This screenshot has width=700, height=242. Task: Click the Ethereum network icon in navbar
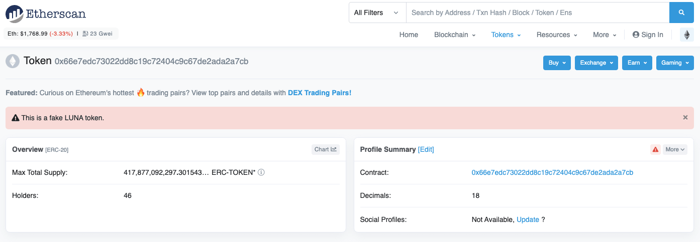click(686, 35)
